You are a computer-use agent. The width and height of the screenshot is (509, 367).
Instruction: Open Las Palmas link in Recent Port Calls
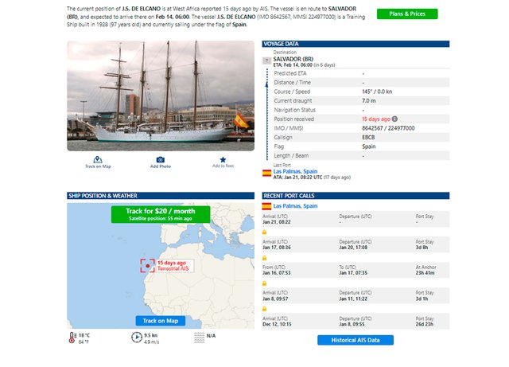point(295,205)
